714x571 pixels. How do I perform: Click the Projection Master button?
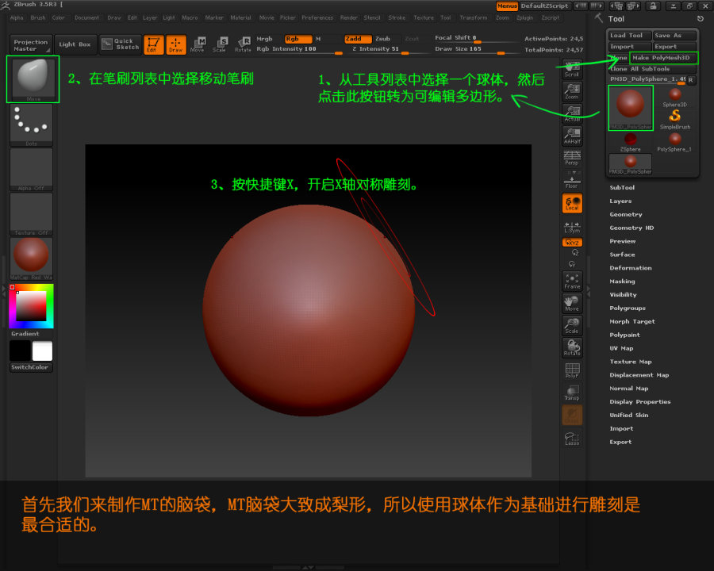(30, 44)
